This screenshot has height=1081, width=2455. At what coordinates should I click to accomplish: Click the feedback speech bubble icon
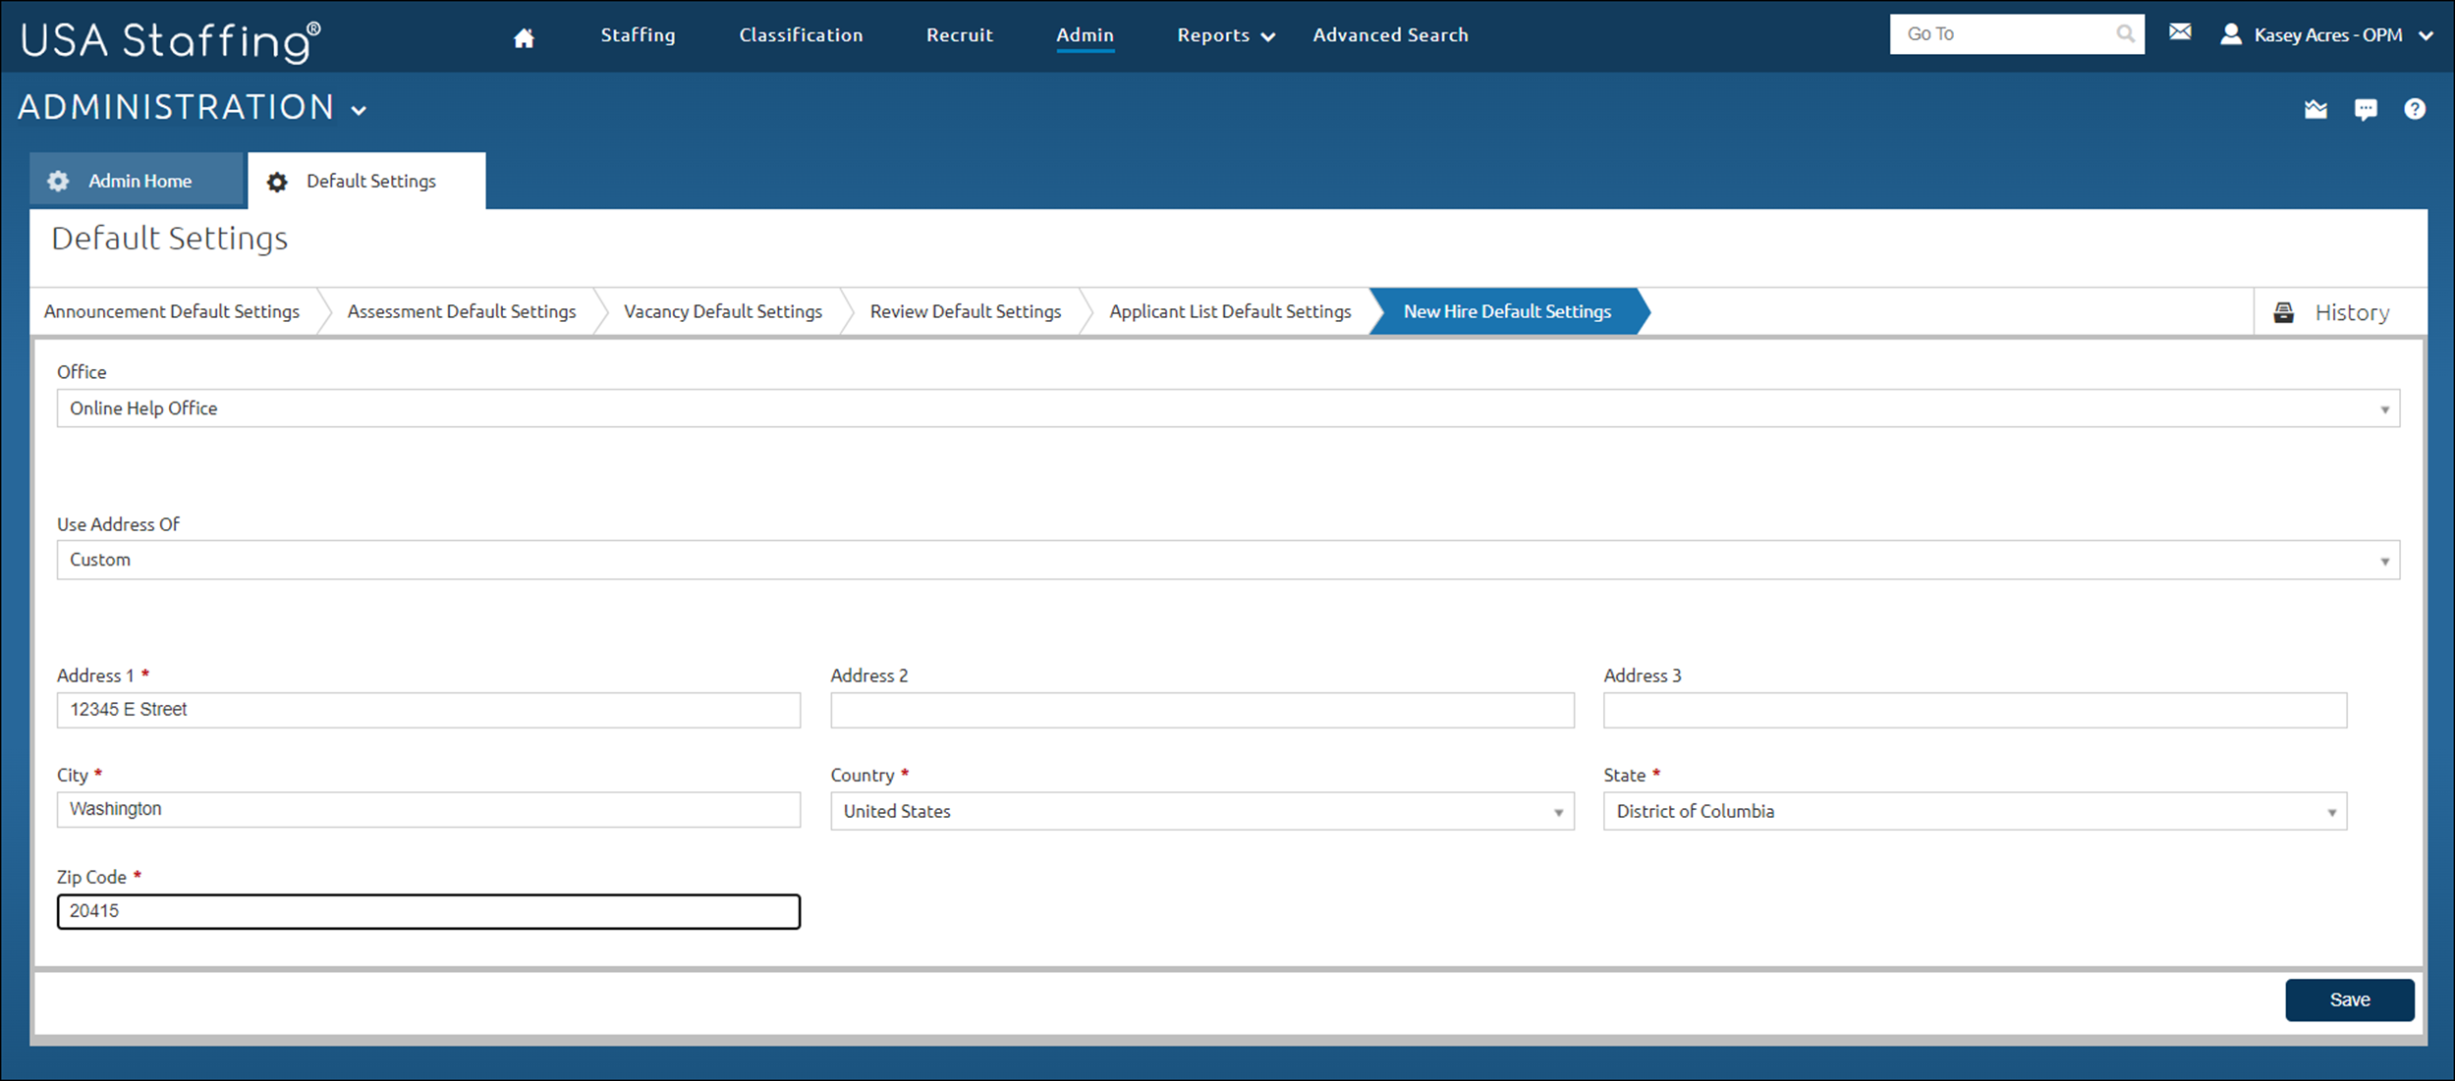point(2366,109)
